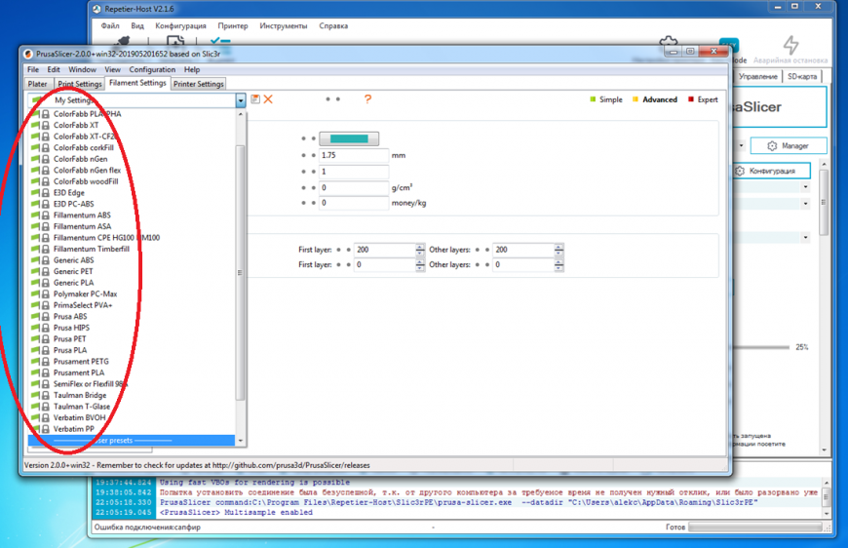Viewport: 848px width, 548px height.
Task: Open the filament preset dropdown arrow
Action: 241,100
